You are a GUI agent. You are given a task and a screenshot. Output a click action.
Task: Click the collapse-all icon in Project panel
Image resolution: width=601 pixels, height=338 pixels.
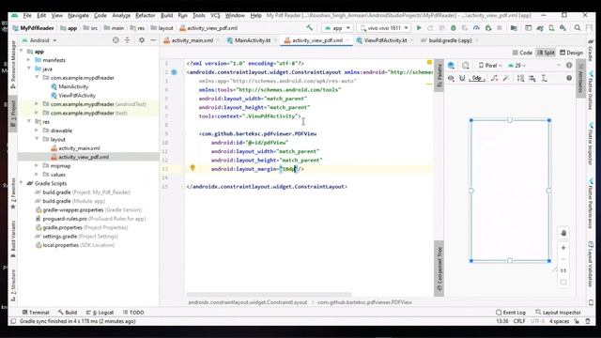128,40
